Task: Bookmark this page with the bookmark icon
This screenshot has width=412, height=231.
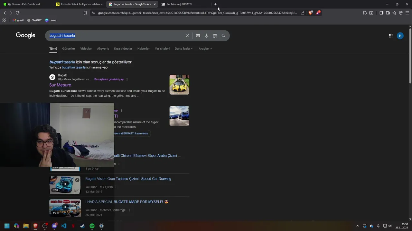Action: 85,13
